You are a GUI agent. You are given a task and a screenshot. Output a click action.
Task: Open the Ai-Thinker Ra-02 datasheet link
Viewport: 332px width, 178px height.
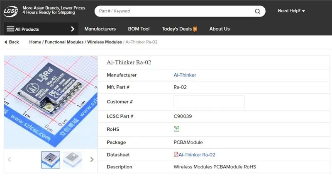click(197, 155)
